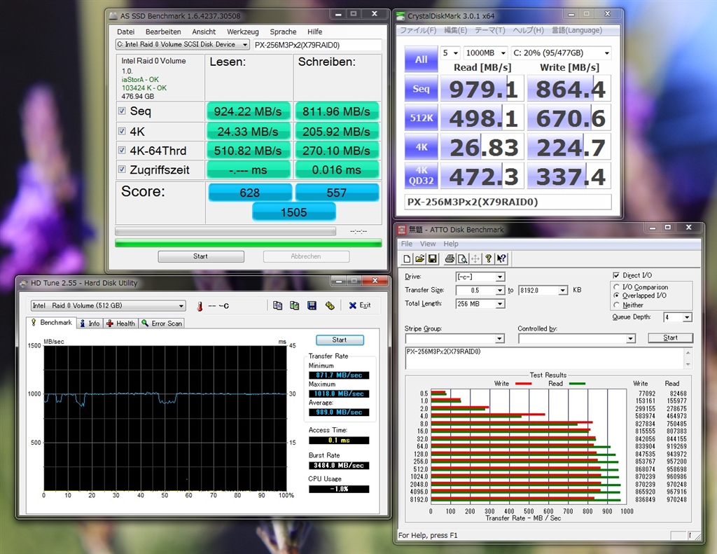
Task: Open a benchmark file in ATTO
Action: point(419,259)
